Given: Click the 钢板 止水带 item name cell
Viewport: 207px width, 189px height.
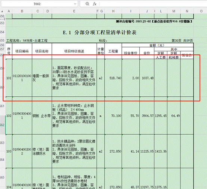Looking at the screenshot, I should coord(42,116).
